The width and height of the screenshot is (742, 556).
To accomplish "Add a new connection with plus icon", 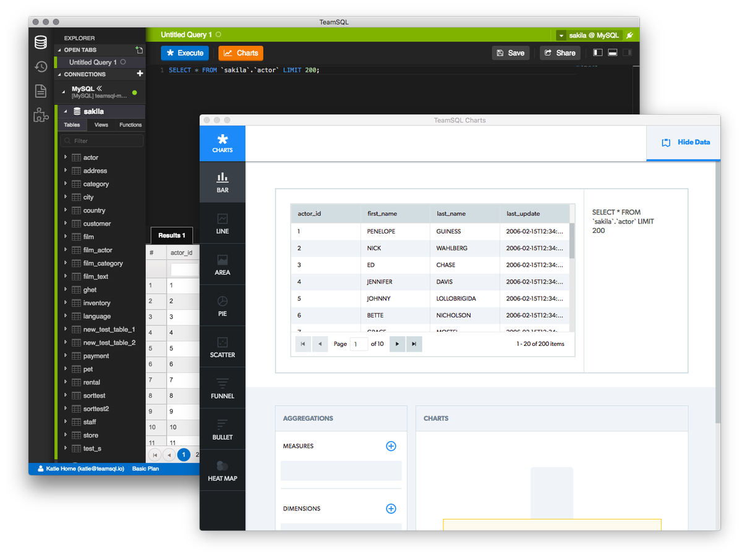I will click(x=140, y=74).
